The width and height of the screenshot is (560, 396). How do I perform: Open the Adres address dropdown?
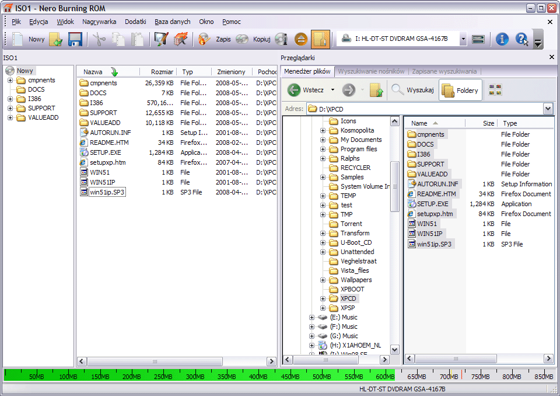pos(548,109)
